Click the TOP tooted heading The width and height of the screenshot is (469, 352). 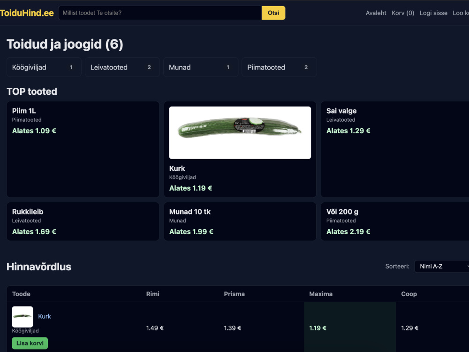pos(32,92)
